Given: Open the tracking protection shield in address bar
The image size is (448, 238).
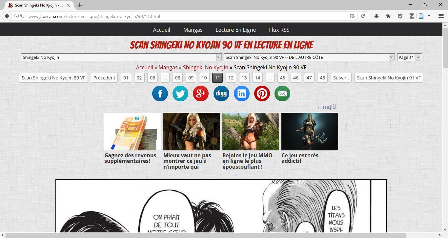Looking at the screenshot, I should pos(22,16).
